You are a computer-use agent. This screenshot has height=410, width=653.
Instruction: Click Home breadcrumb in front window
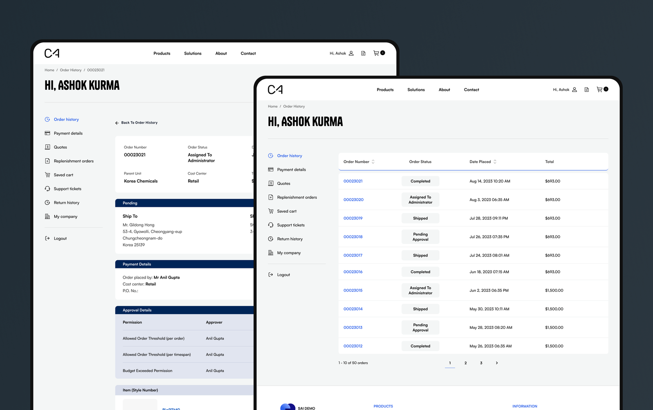coord(273,106)
